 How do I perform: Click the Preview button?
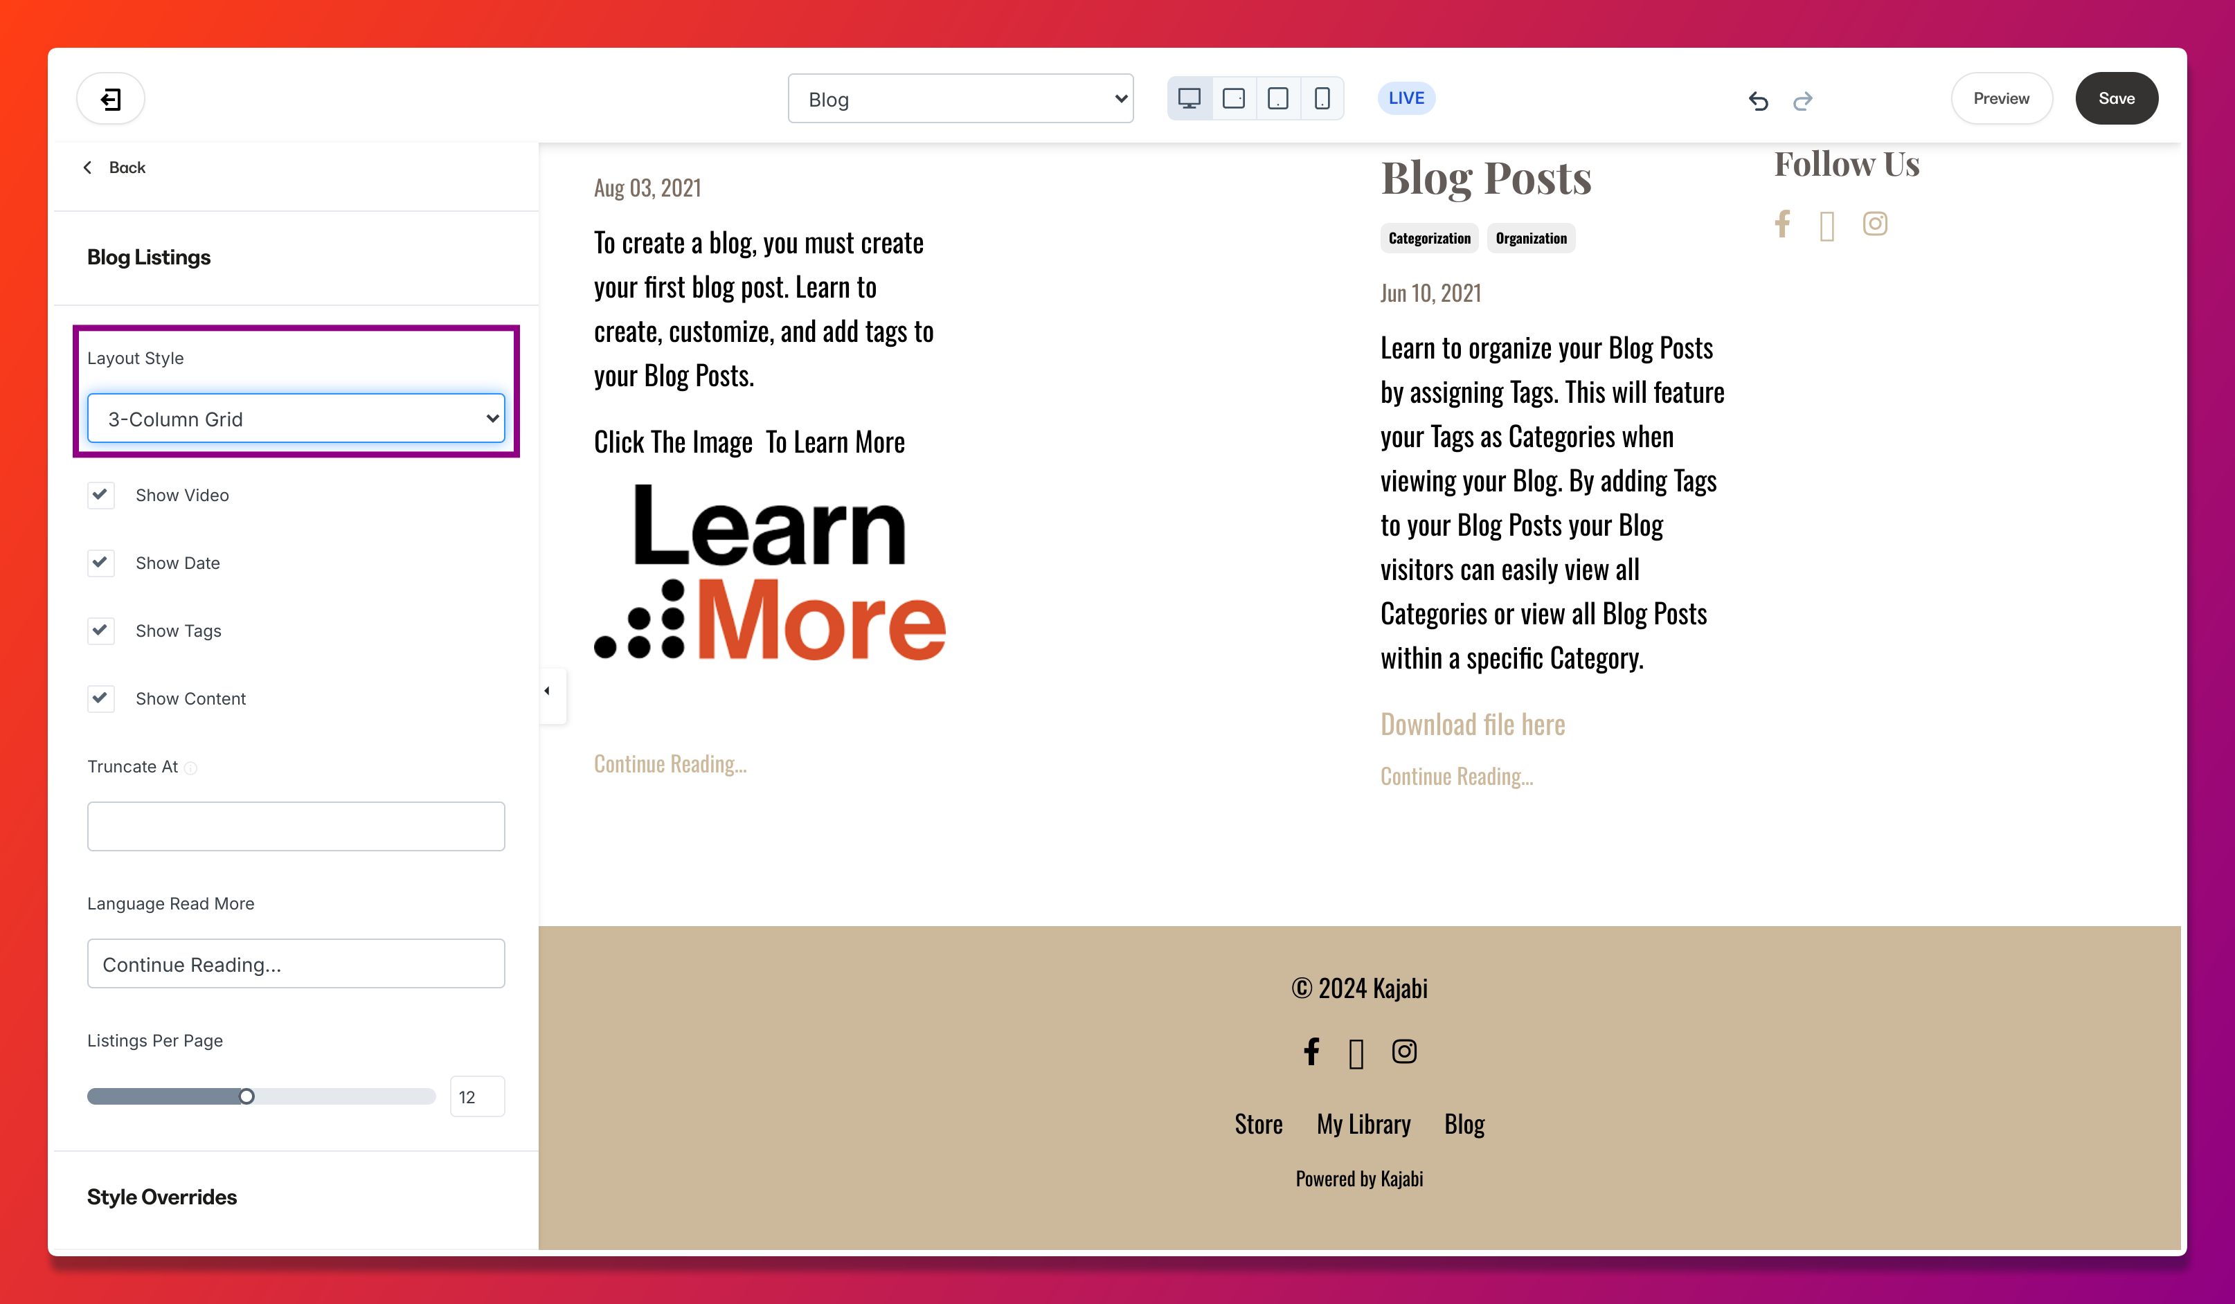pos(2001,98)
